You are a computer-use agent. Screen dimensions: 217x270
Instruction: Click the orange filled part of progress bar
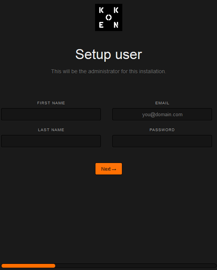click(28, 266)
